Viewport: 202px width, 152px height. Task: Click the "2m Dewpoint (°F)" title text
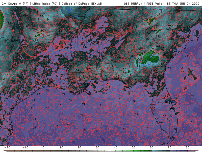[15, 4]
